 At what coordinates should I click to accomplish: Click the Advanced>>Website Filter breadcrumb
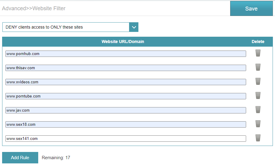pyautogui.click(x=34, y=8)
